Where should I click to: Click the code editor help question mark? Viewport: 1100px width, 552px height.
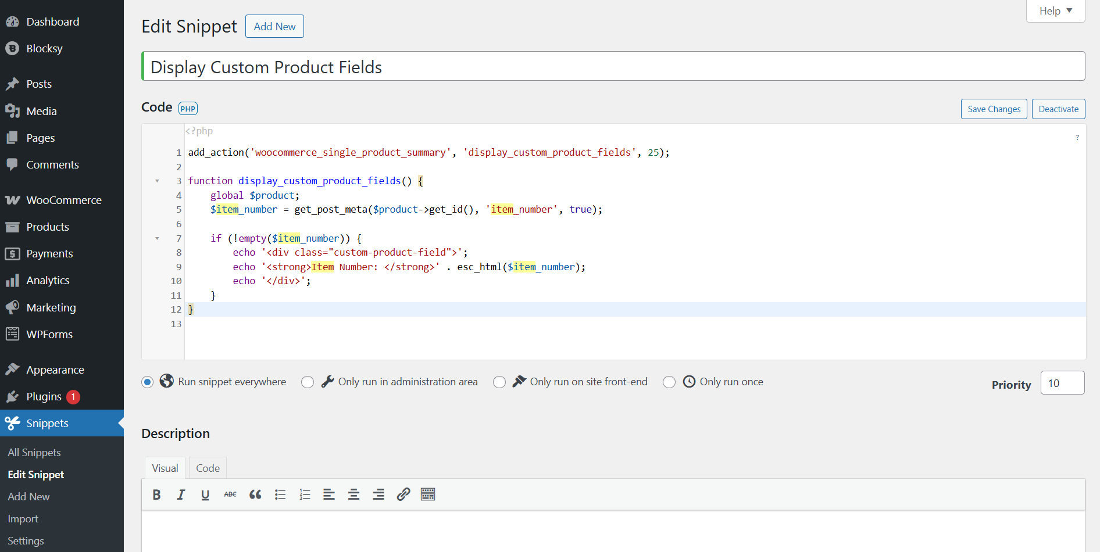point(1077,138)
